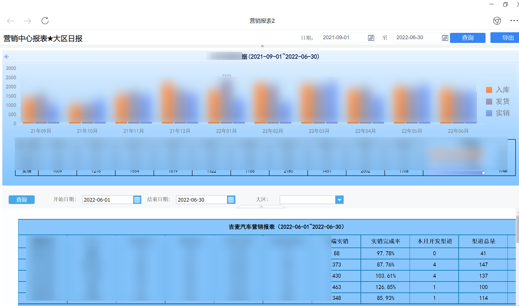Viewport: 519px width, 306px height.
Task: Toggle 发货 legend series
Action: point(498,101)
